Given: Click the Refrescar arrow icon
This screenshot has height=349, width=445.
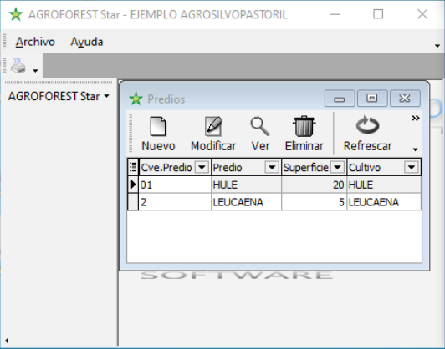Looking at the screenshot, I should pyautogui.click(x=367, y=124).
